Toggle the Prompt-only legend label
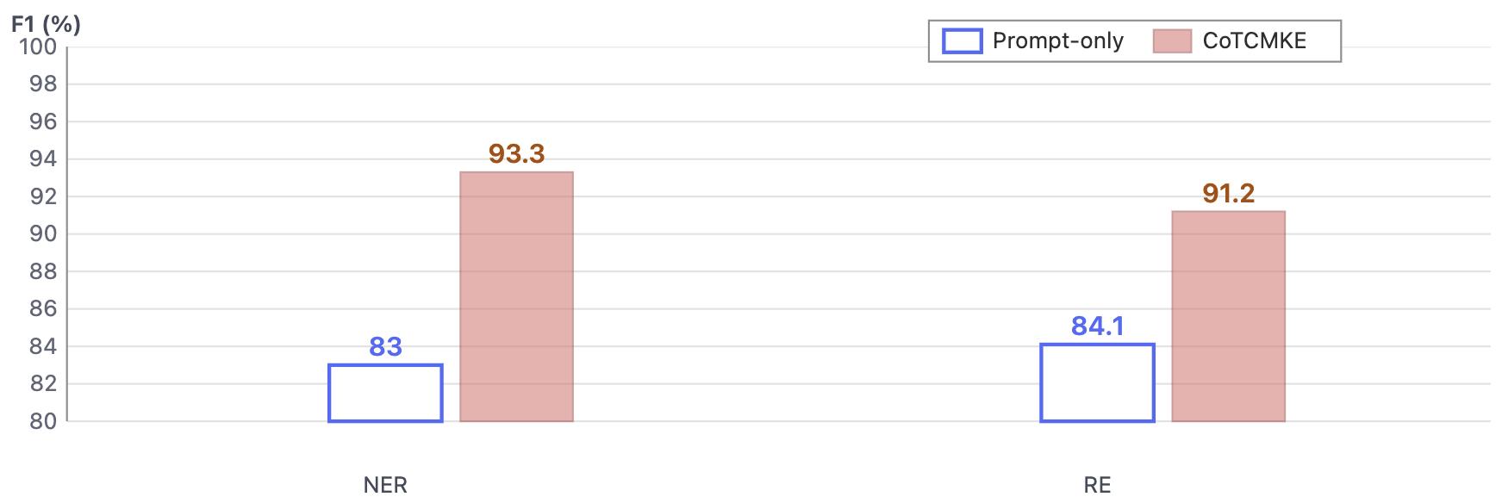Viewport: 1502px width, 503px height. tap(1057, 41)
